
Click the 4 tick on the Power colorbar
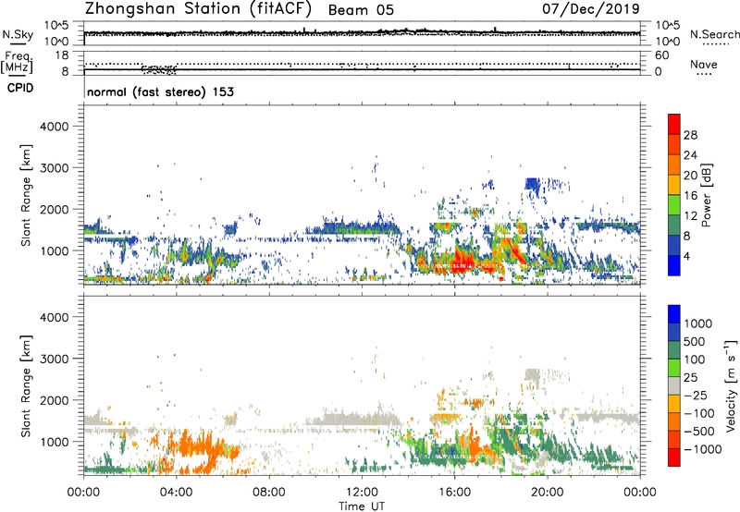(x=687, y=256)
